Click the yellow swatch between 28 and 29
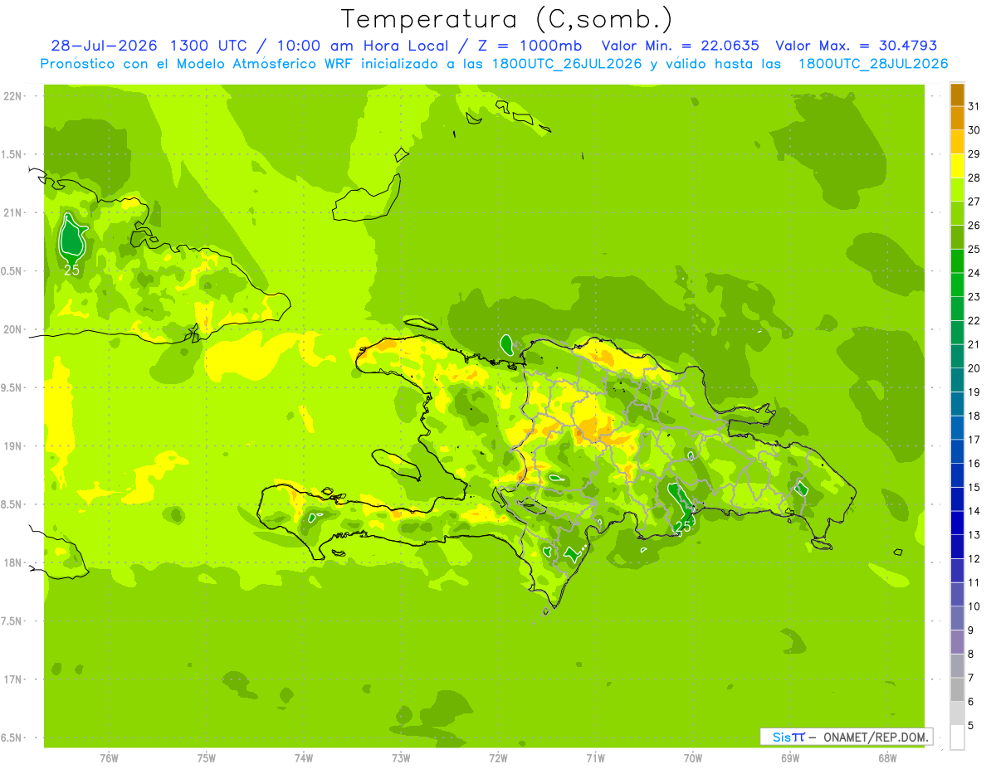Screen dimensions: 996x769 click(x=957, y=166)
